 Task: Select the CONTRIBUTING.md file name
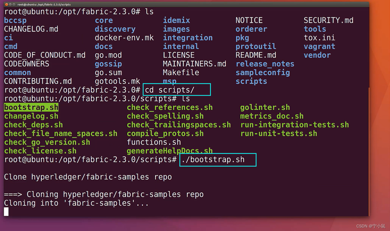click(38, 81)
